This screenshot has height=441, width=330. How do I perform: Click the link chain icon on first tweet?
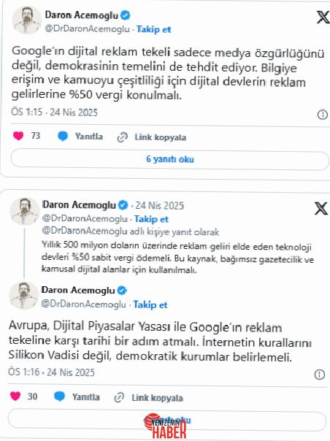pos(123,137)
